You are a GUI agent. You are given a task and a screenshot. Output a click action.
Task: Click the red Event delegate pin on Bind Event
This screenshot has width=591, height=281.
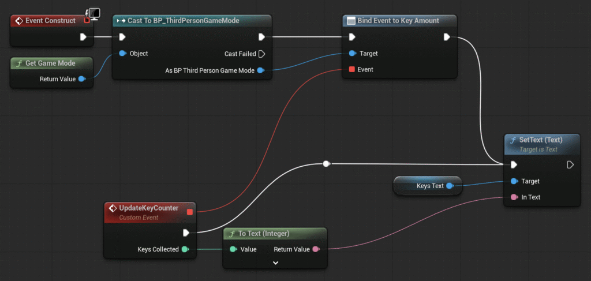(352, 70)
